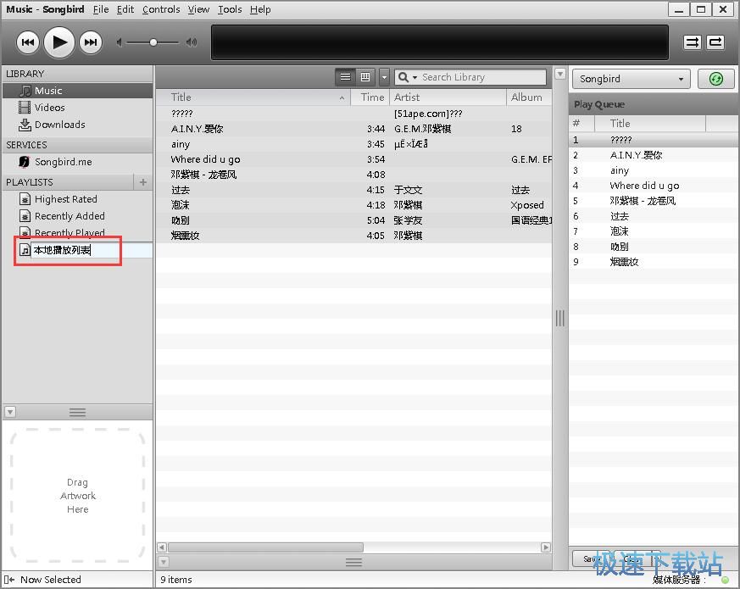Image resolution: width=740 pixels, height=589 pixels.
Task: Select queue item 4 'Where did u go'
Action: 654,186
